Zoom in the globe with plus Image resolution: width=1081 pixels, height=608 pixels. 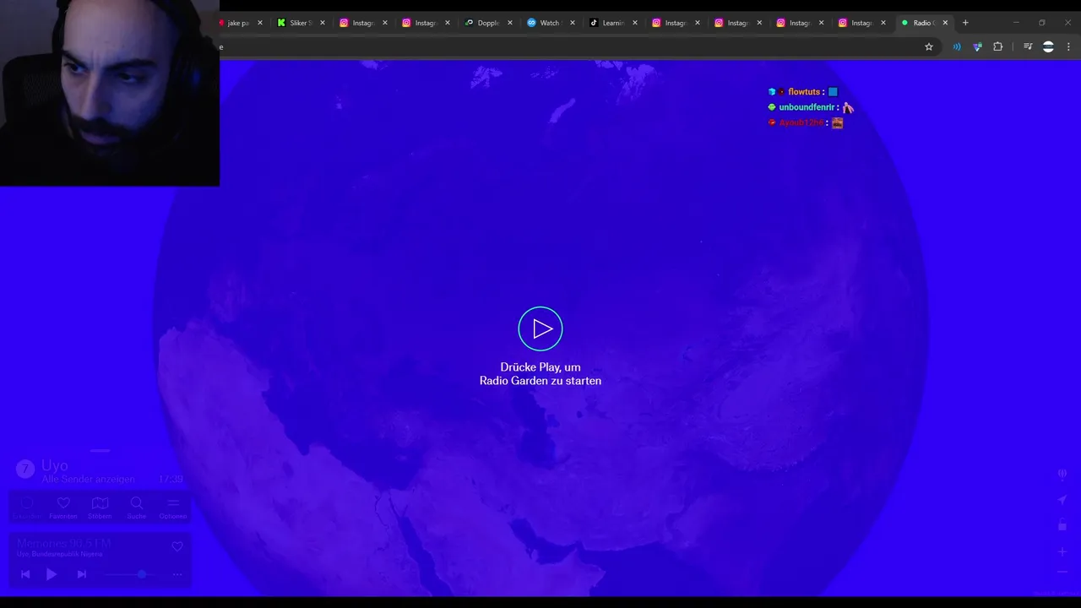1062,551
